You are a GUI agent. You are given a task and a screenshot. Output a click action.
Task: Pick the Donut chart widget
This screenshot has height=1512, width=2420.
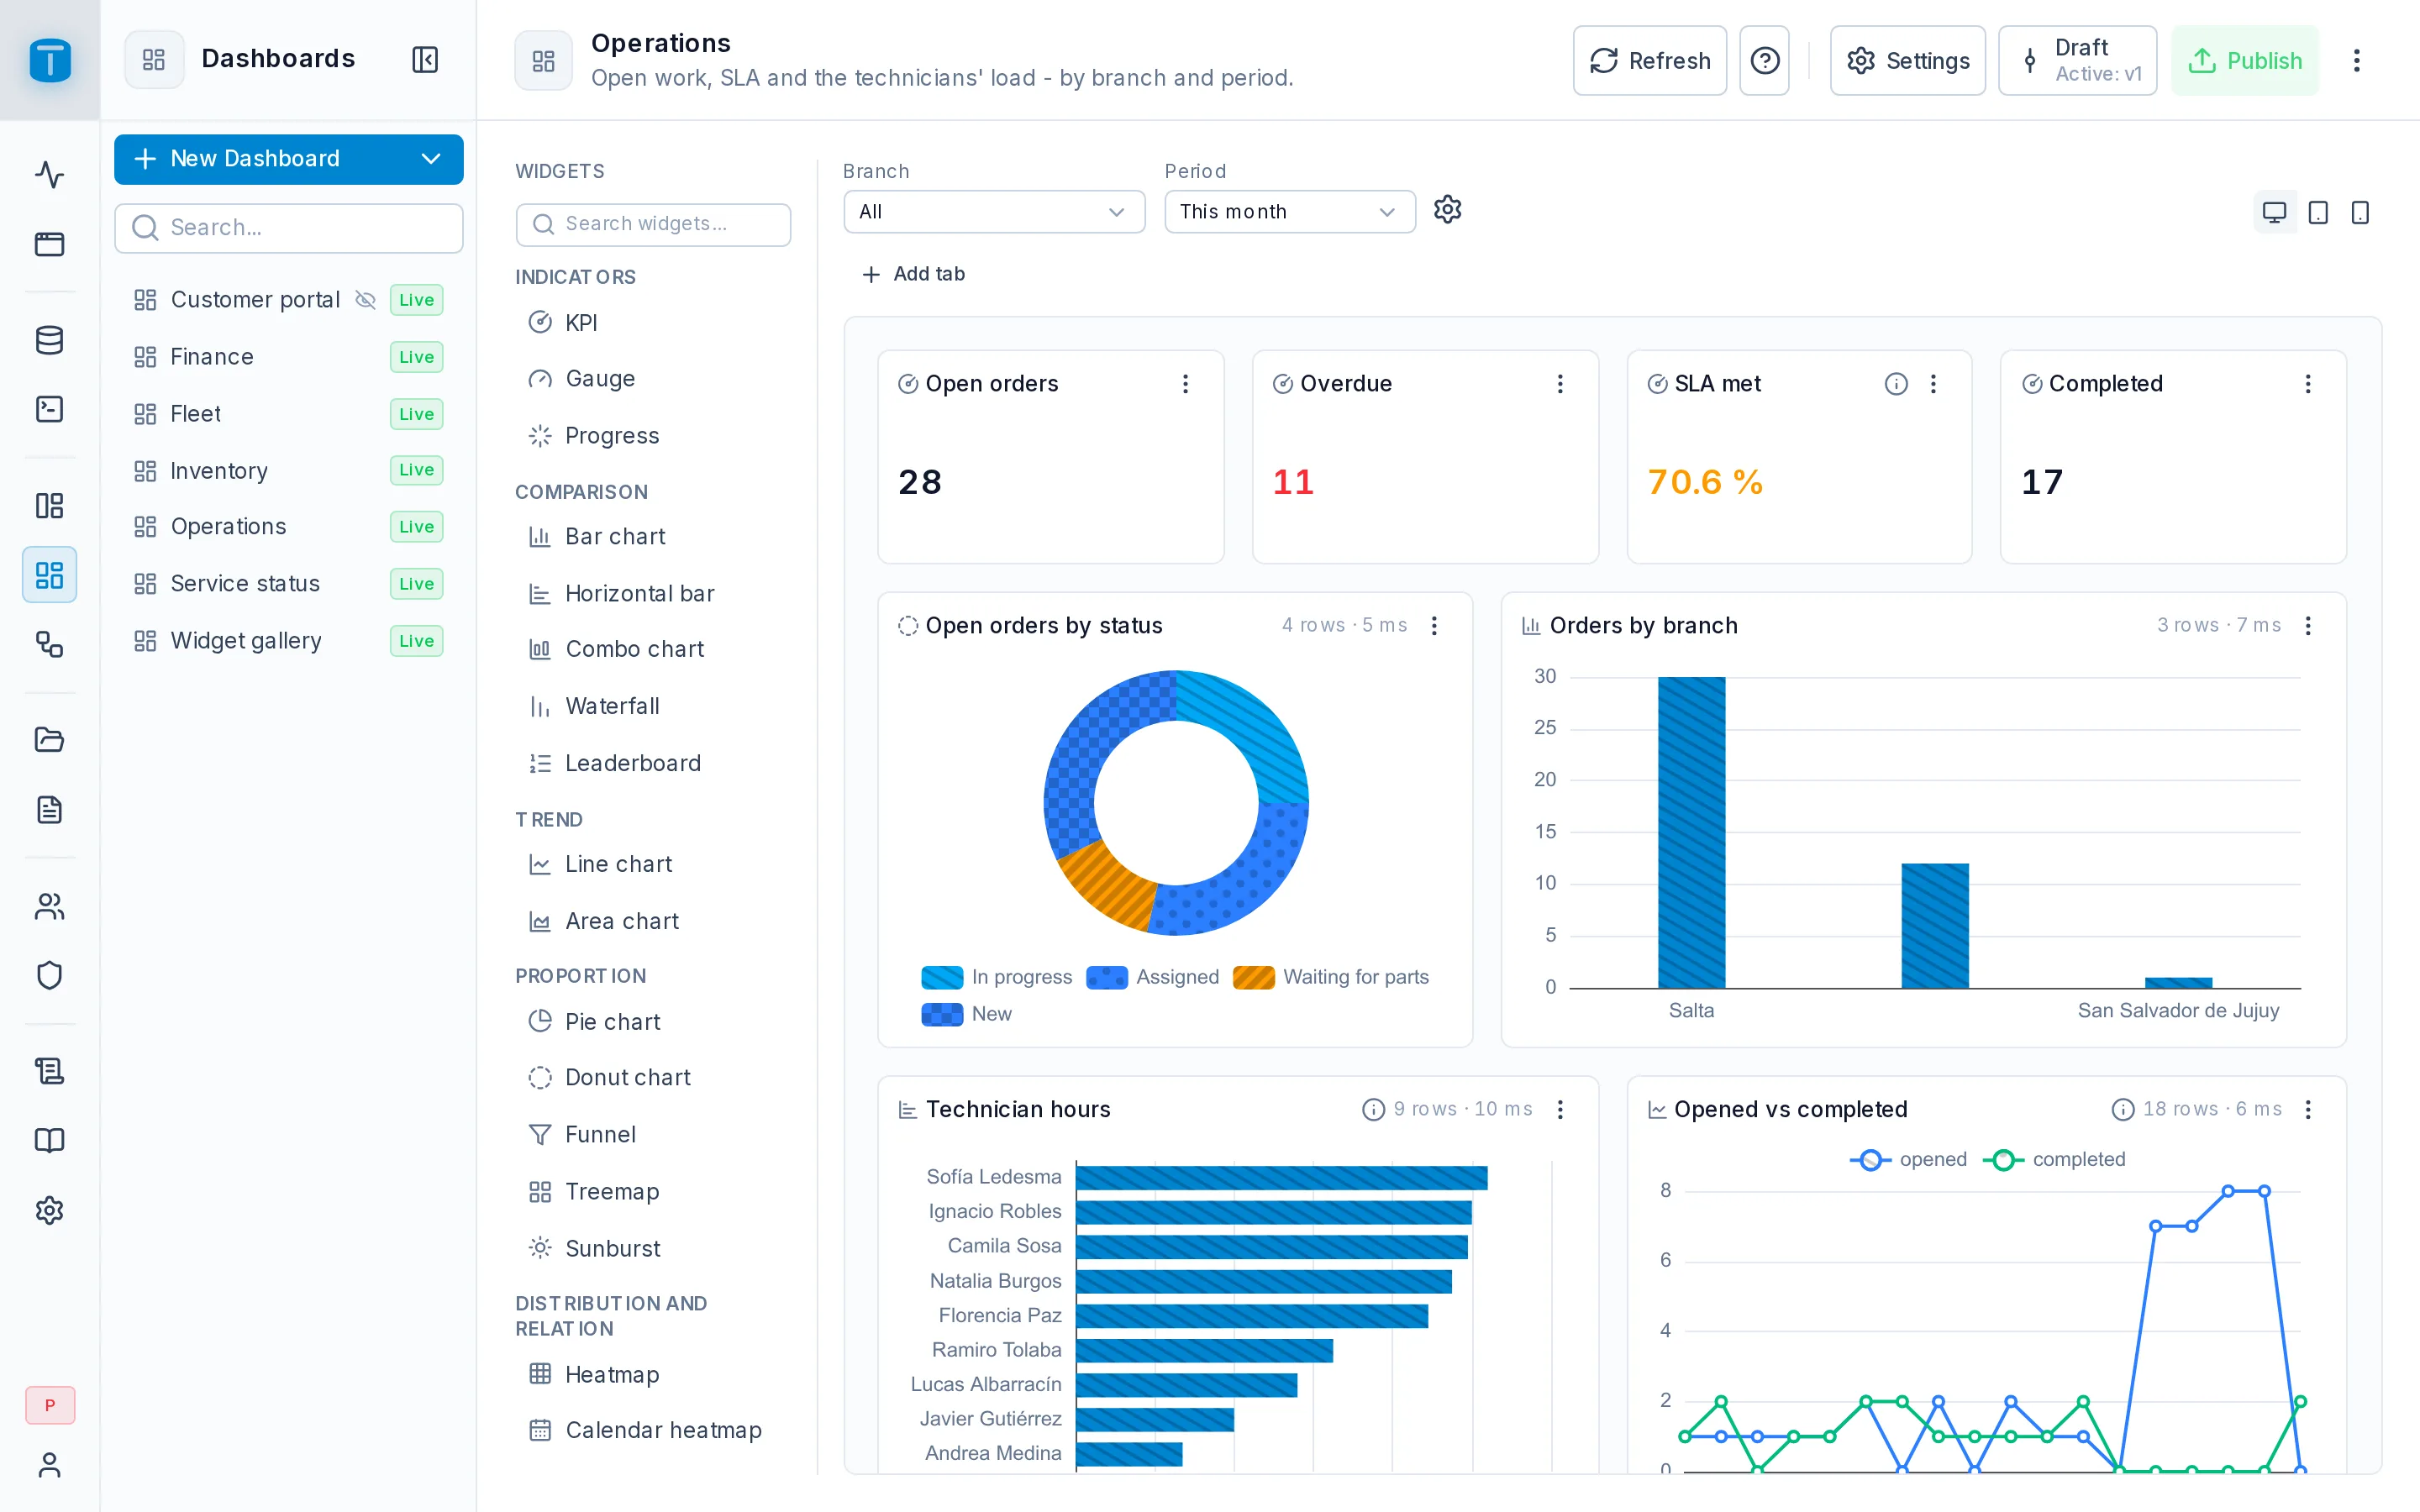(653, 1078)
